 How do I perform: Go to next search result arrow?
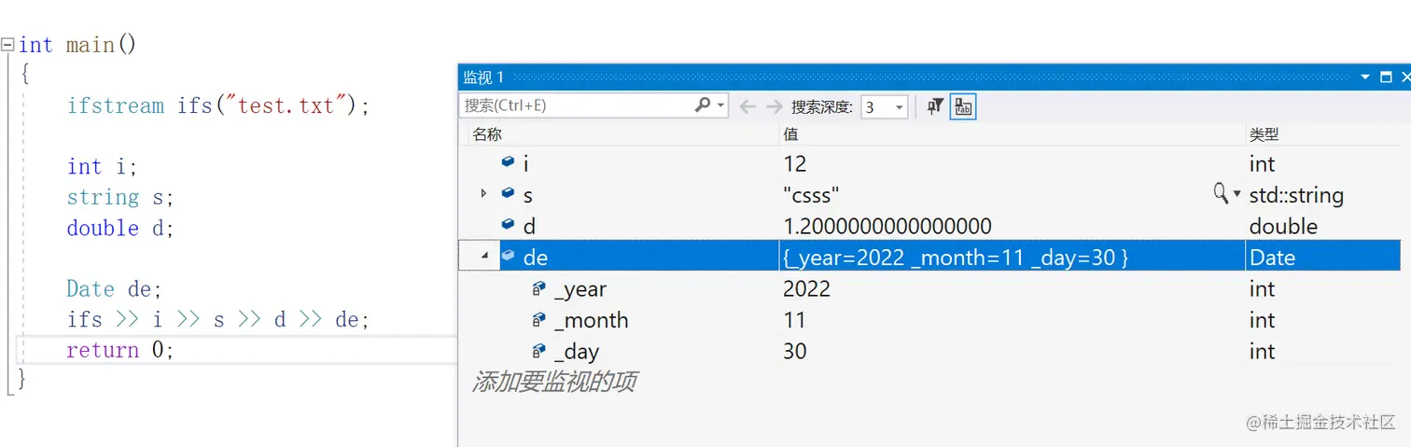(775, 106)
